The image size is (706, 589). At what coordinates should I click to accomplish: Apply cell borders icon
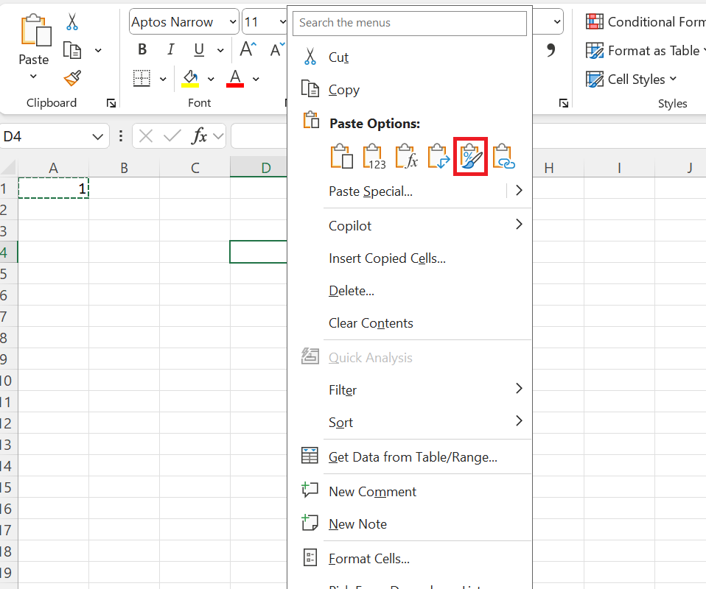click(x=141, y=78)
